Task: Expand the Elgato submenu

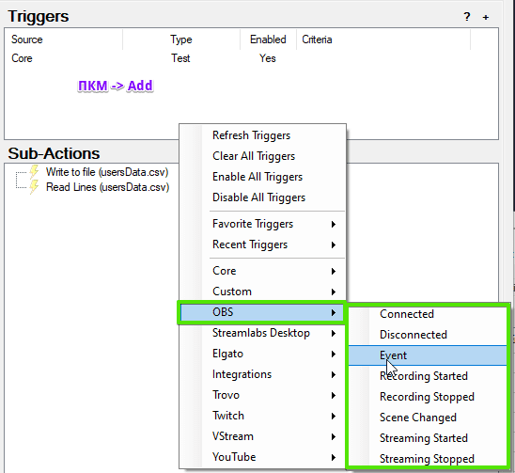Action: (262, 354)
